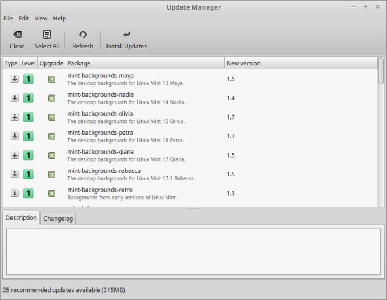Click level 1 badge for mint-backgrounds-retro
The height and width of the screenshot is (300, 387).
tap(28, 193)
